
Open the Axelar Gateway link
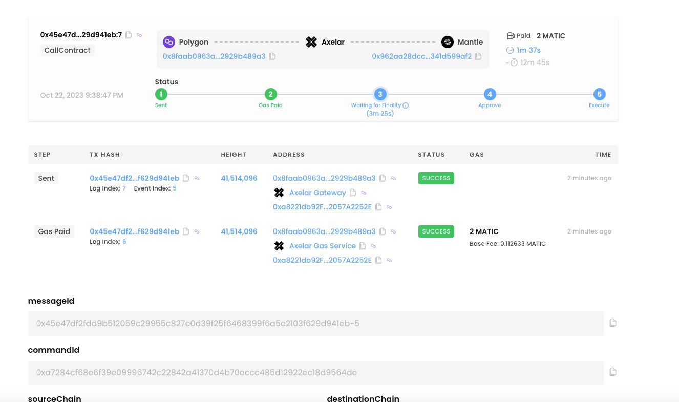coord(317,193)
